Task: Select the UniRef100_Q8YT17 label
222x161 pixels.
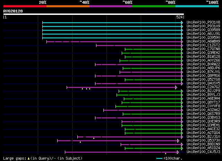Action: [203, 102]
